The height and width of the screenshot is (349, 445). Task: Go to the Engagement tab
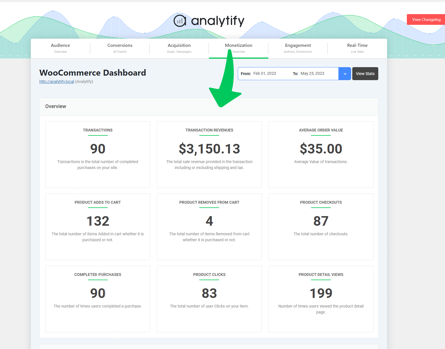click(x=298, y=48)
